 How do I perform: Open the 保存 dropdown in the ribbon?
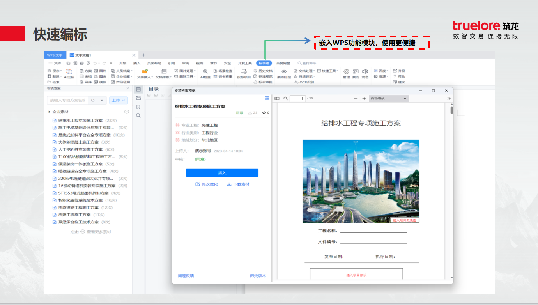(54, 71)
